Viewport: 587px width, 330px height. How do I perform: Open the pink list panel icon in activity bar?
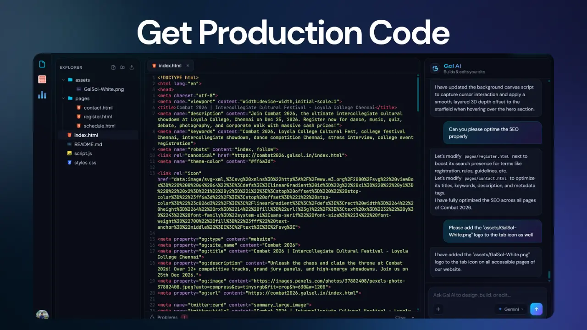click(x=42, y=79)
